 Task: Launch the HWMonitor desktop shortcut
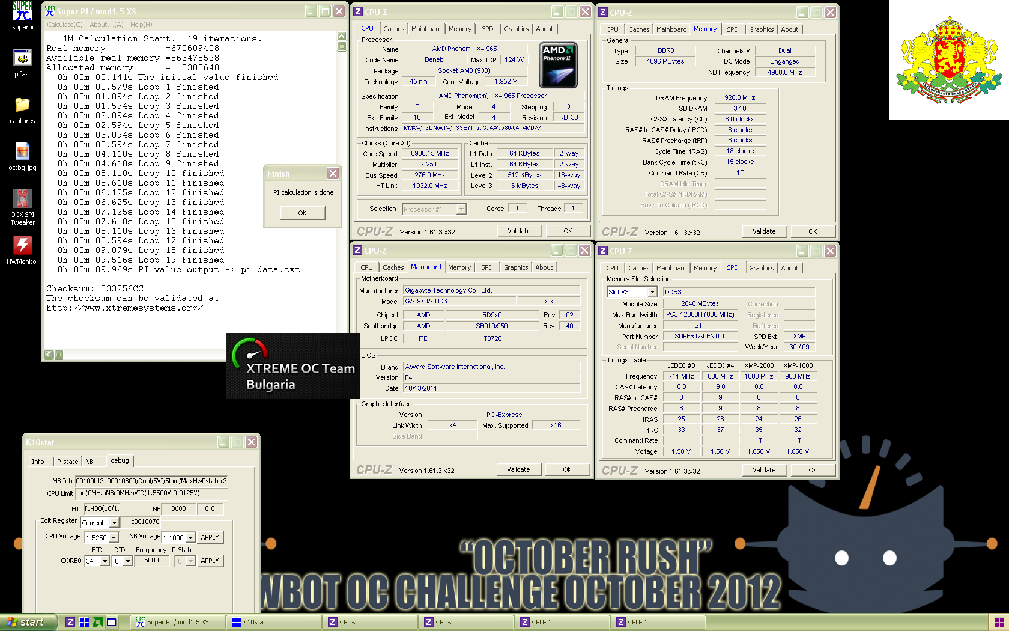pyautogui.click(x=22, y=251)
